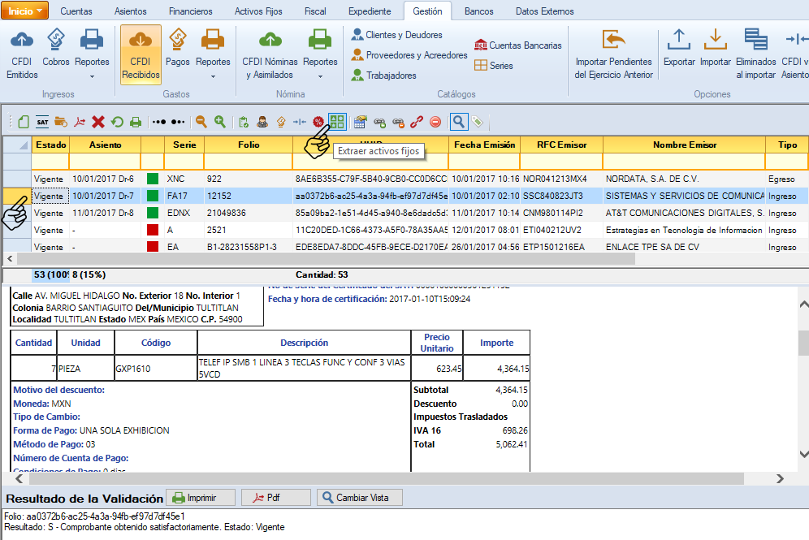
Task: Switch to the Asientos tab
Action: point(131,11)
